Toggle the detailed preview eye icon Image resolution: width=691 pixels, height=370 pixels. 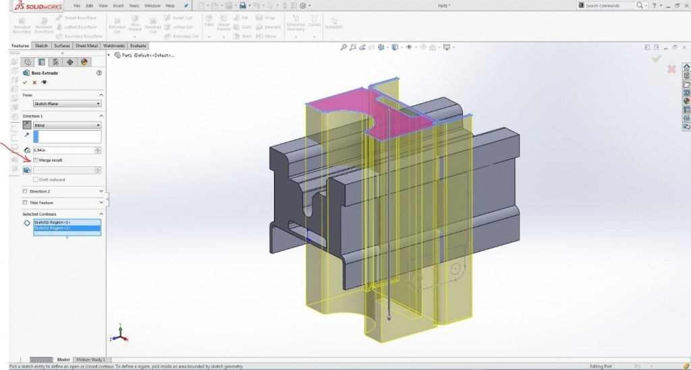tap(44, 82)
